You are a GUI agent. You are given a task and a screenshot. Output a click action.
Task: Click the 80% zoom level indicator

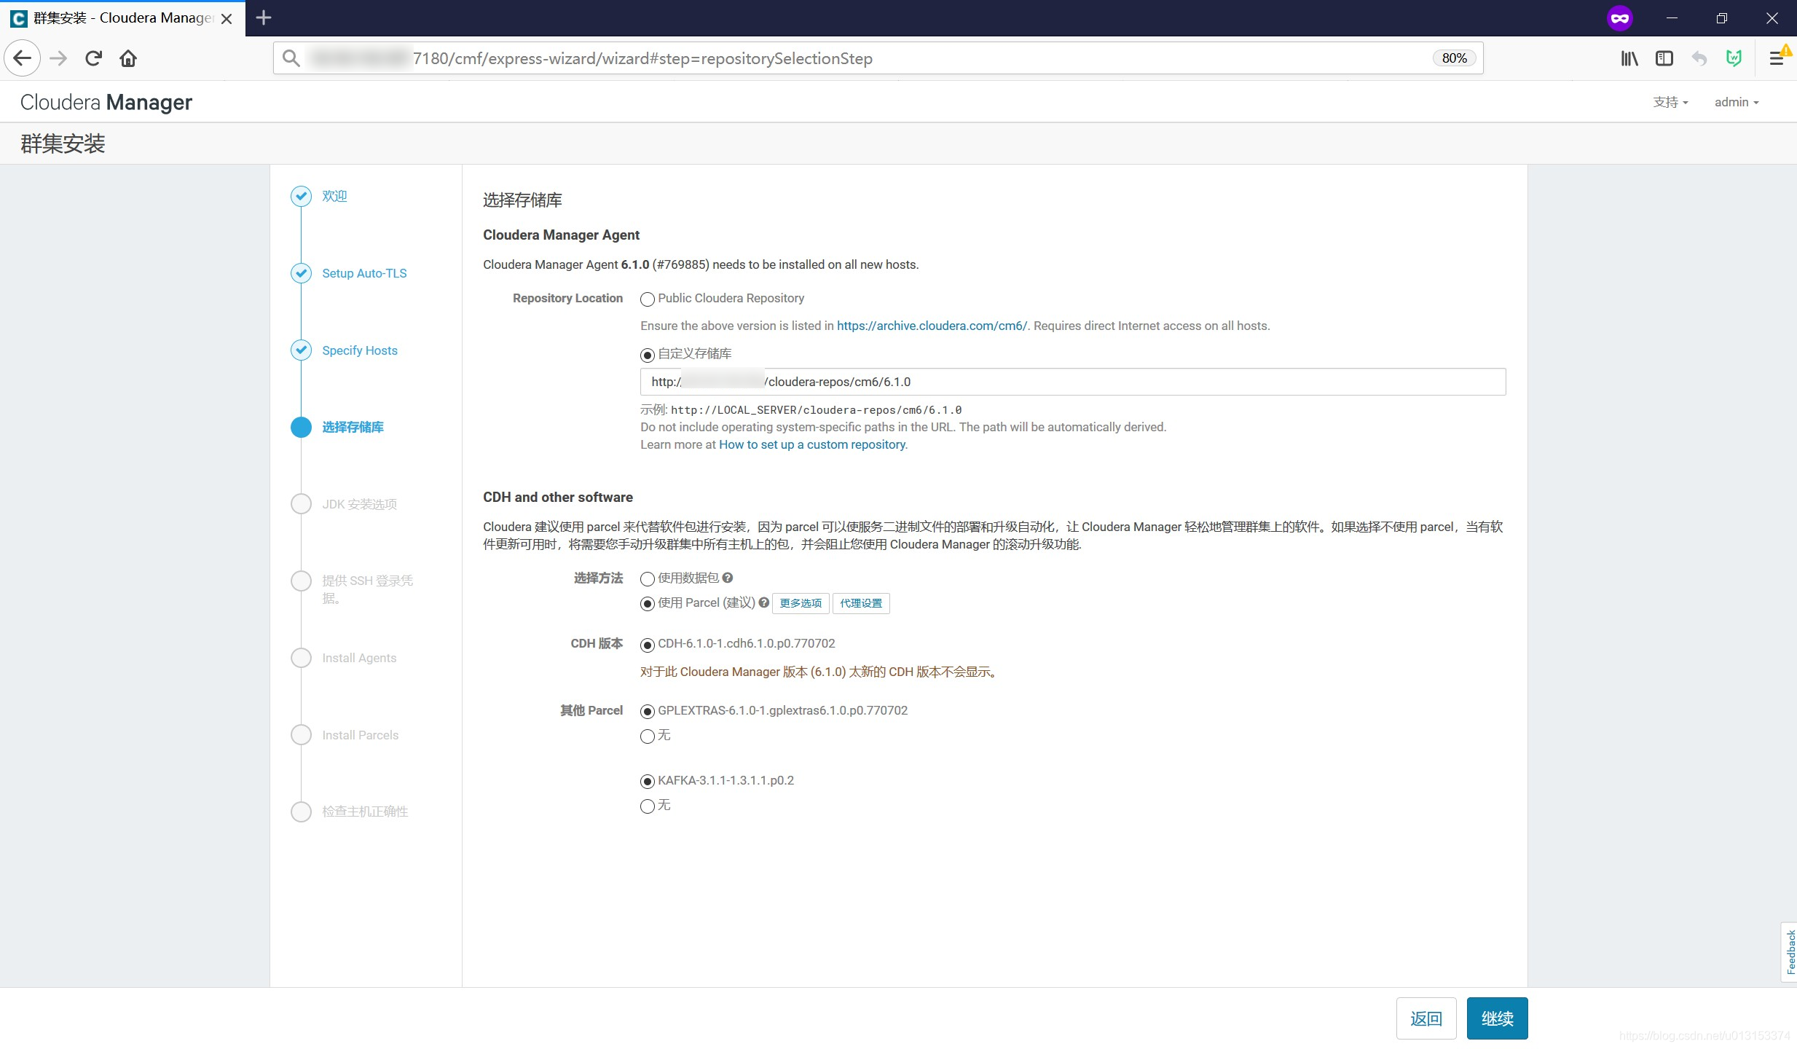tap(1454, 58)
